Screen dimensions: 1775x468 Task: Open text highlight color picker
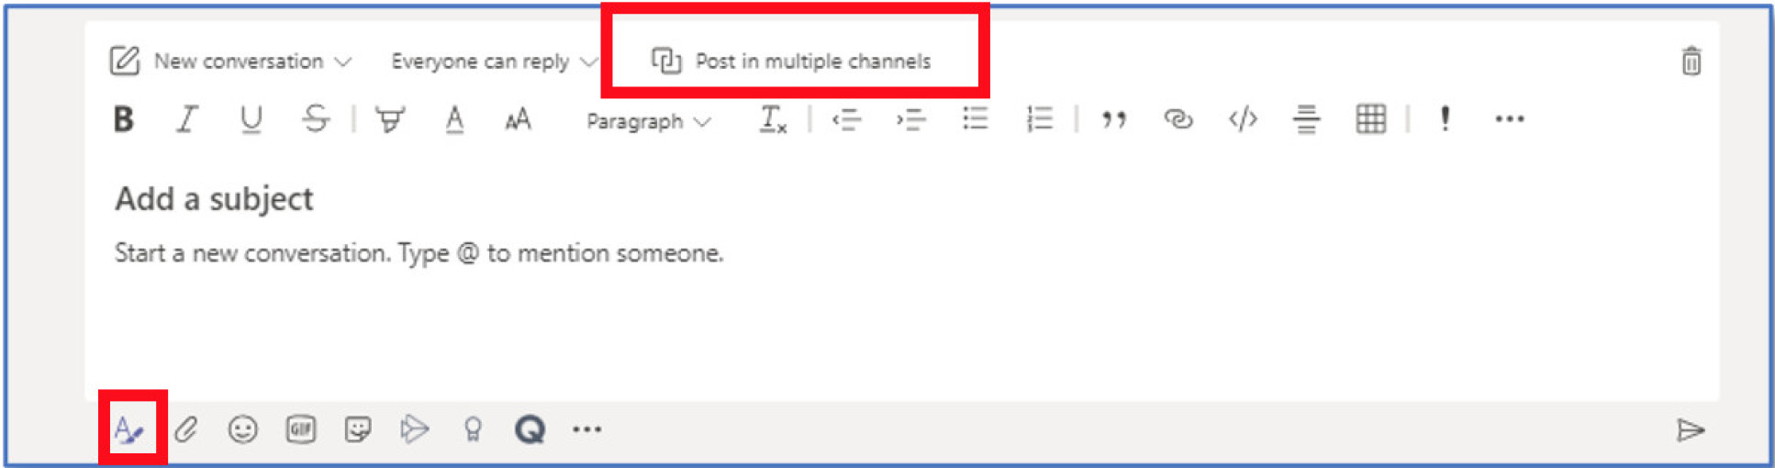[390, 119]
